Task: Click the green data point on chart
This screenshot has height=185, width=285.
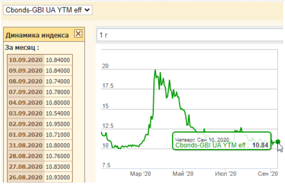Action: pos(278,142)
